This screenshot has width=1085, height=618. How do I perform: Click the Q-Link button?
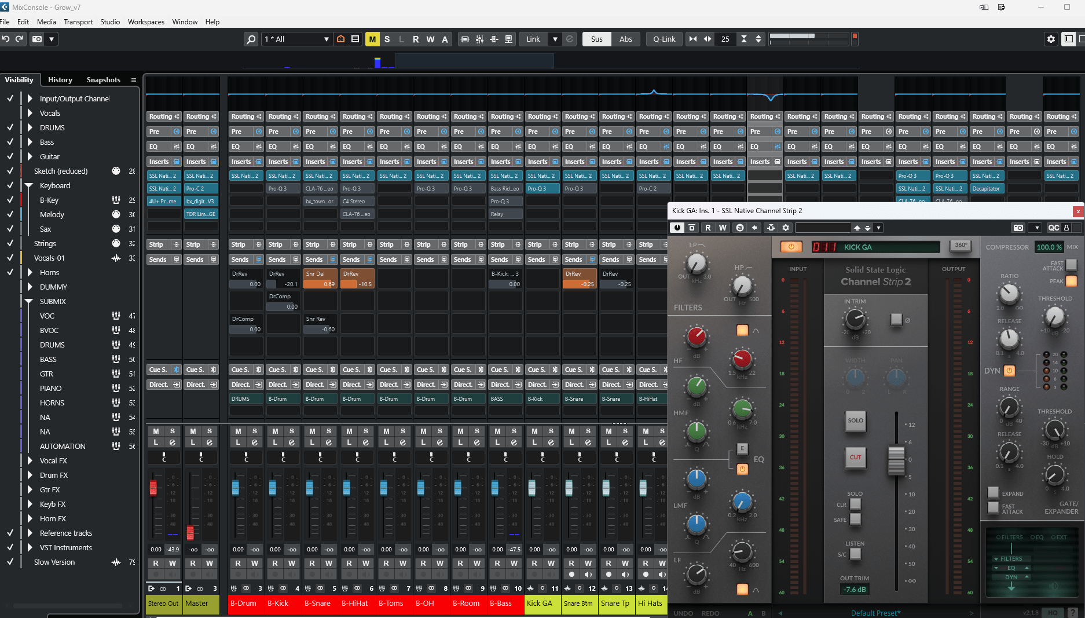tap(664, 39)
